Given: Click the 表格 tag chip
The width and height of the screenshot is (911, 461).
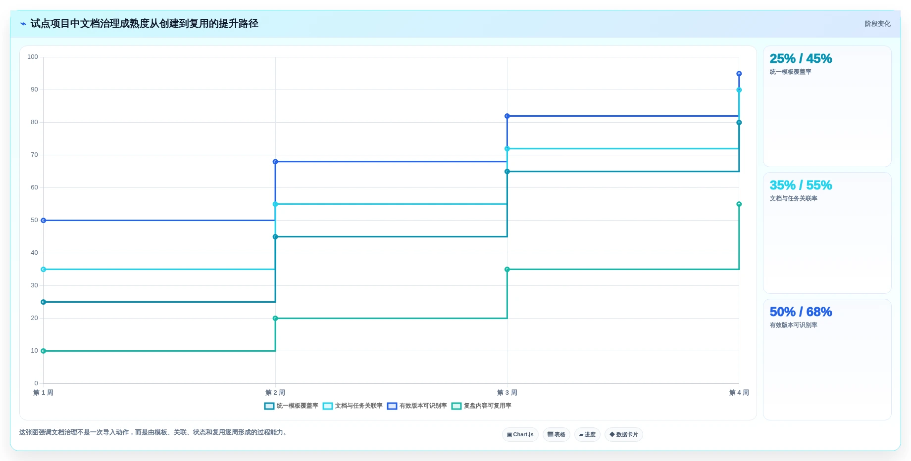Looking at the screenshot, I should point(557,434).
